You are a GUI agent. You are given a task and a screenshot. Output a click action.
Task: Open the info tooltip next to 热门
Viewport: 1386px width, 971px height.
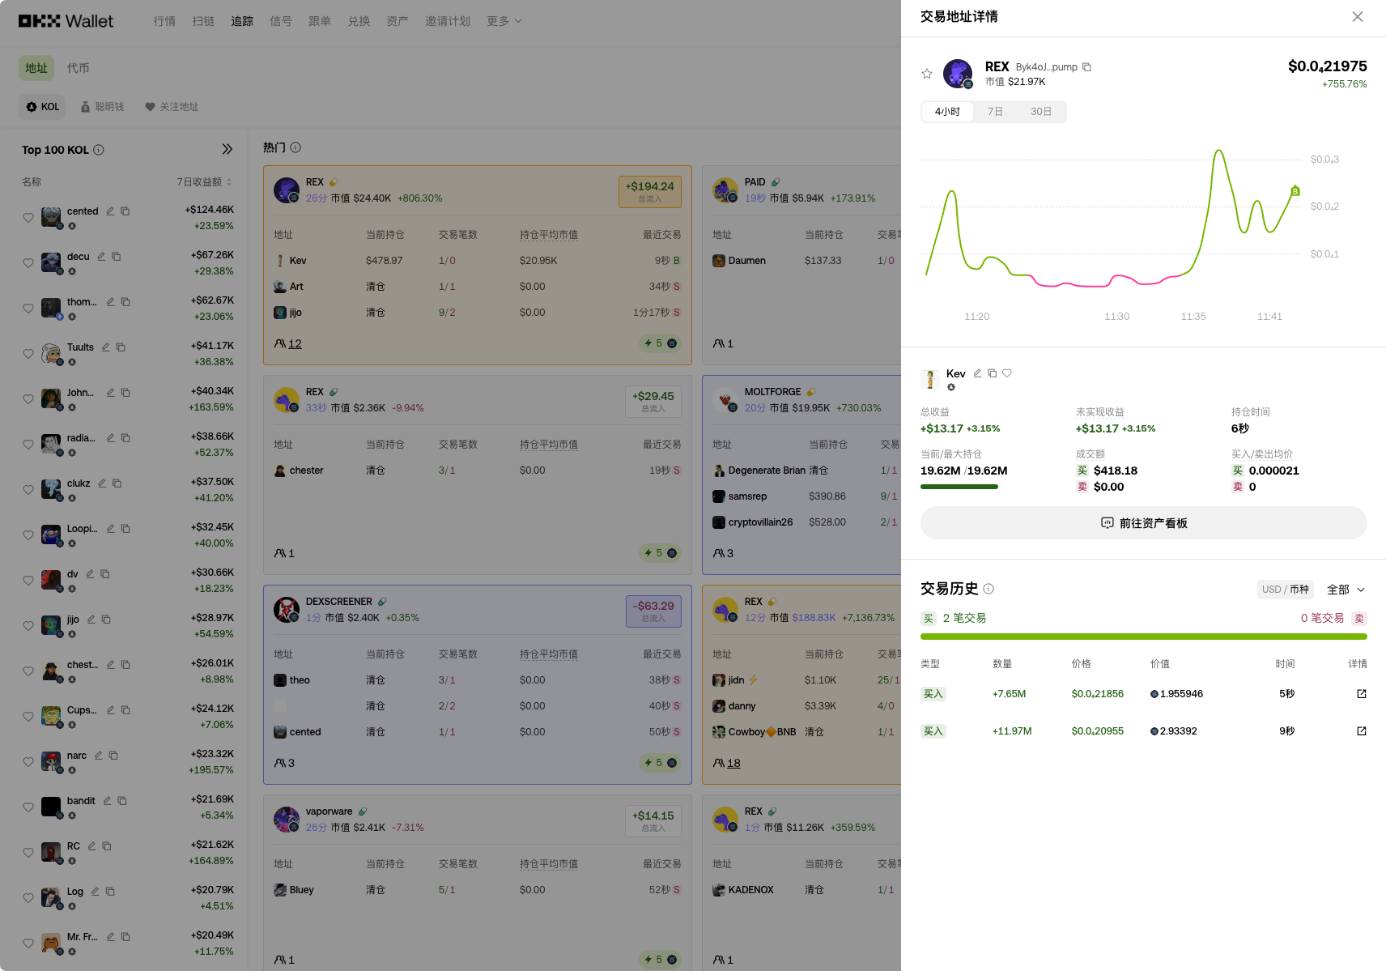[x=295, y=147]
